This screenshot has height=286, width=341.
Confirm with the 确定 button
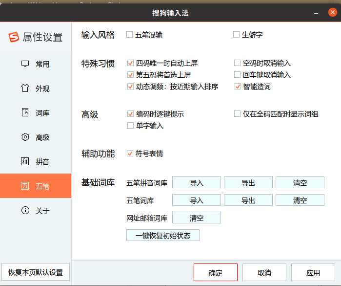click(216, 272)
